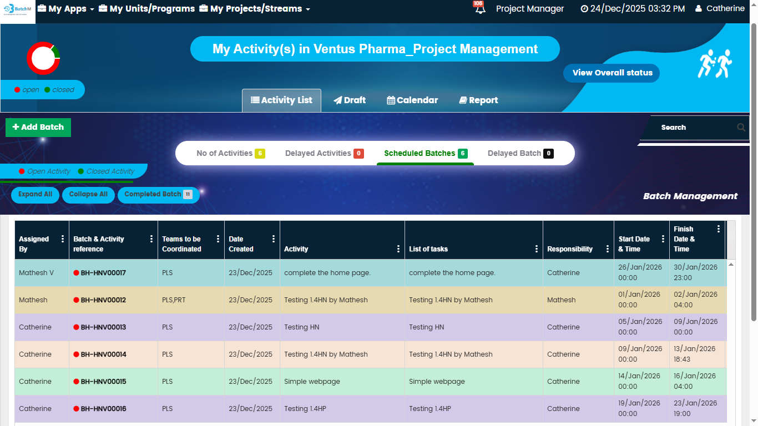Select the Delayed Activities tab
The image size is (758, 426).
click(324, 154)
